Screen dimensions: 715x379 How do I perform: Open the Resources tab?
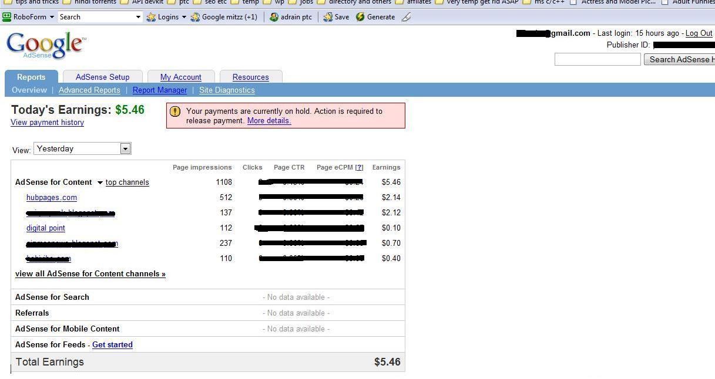tap(251, 77)
